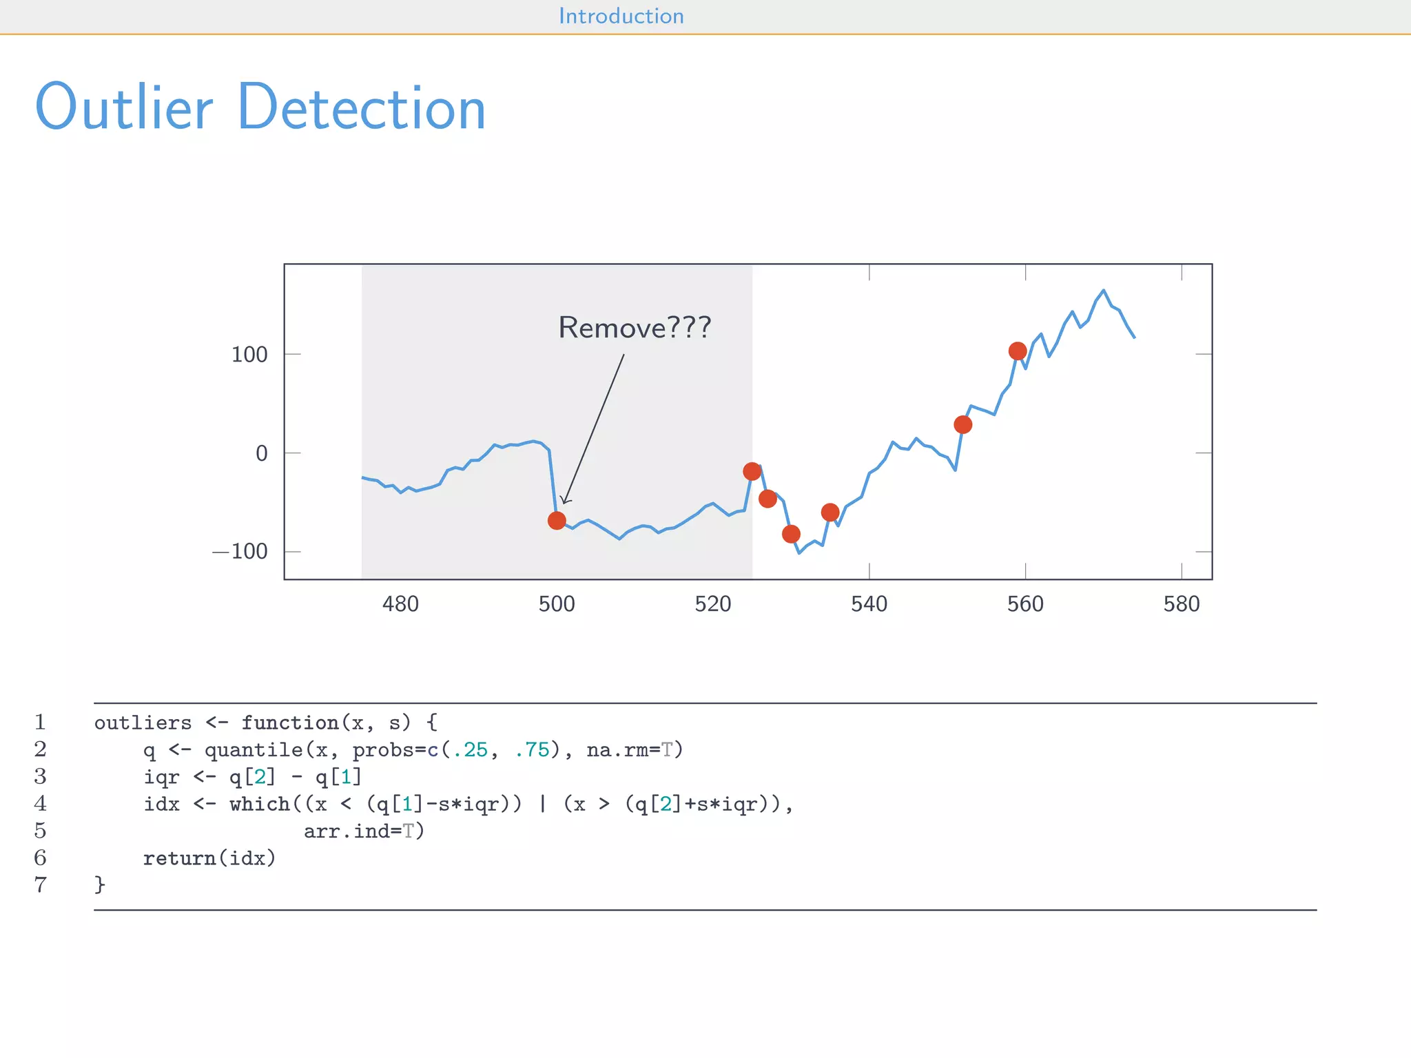Click line number 1 of the code listing
The height and width of the screenshot is (1058, 1411).
tap(41, 722)
